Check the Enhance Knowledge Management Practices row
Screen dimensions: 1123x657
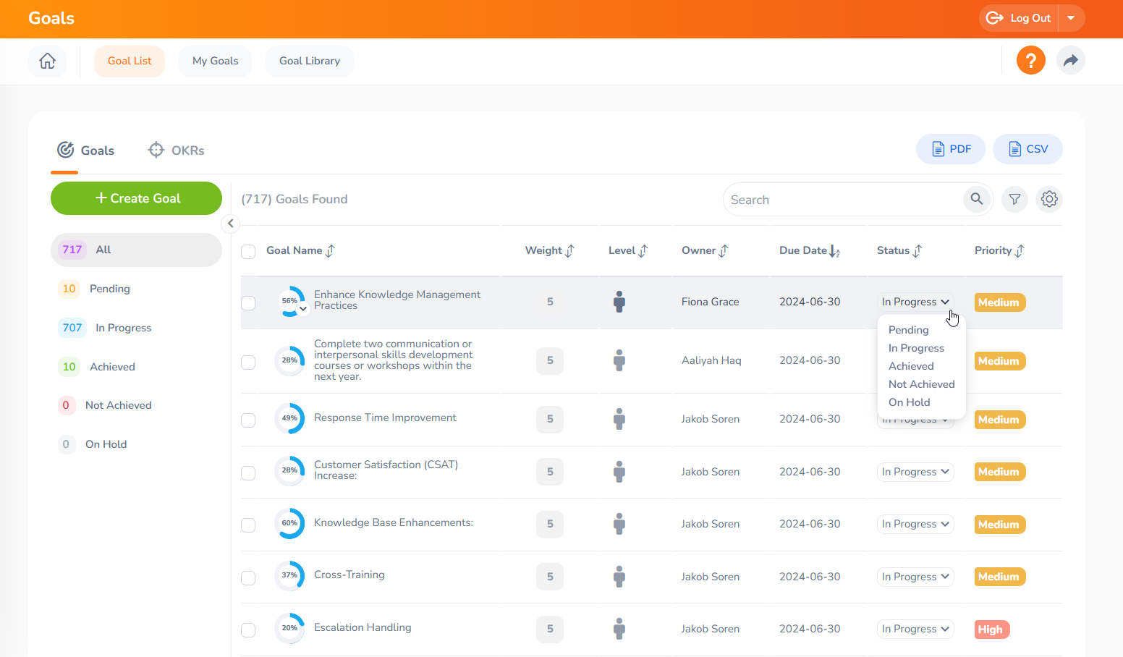(248, 303)
